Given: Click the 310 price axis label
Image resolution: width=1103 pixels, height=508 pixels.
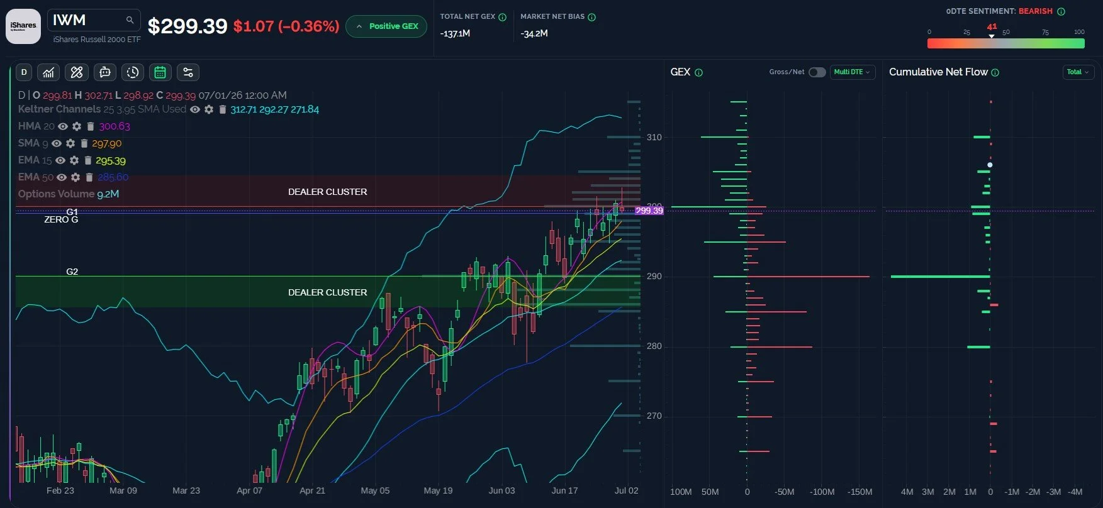Looking at the screenshot, I should click(x=654, y=137).
